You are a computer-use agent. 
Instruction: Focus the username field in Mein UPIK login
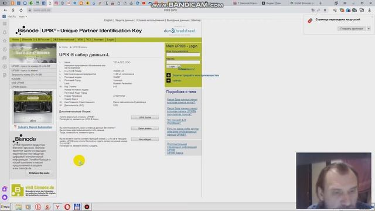point(183,55)
